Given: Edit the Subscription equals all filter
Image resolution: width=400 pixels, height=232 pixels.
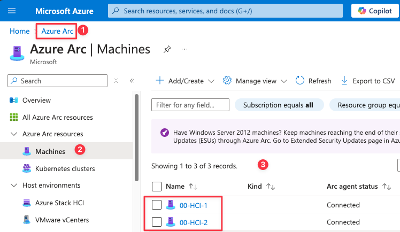Looking at the screenshot, I should (279, 105).
